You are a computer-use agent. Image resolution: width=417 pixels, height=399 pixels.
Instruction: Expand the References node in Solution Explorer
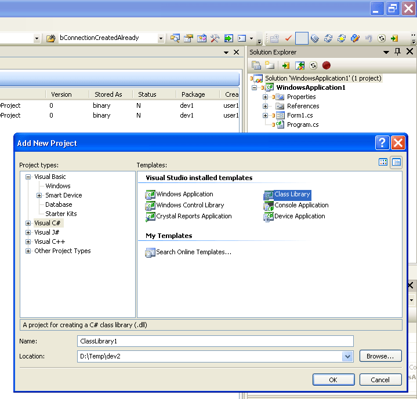pyautogui.click(x=265, y=106)
